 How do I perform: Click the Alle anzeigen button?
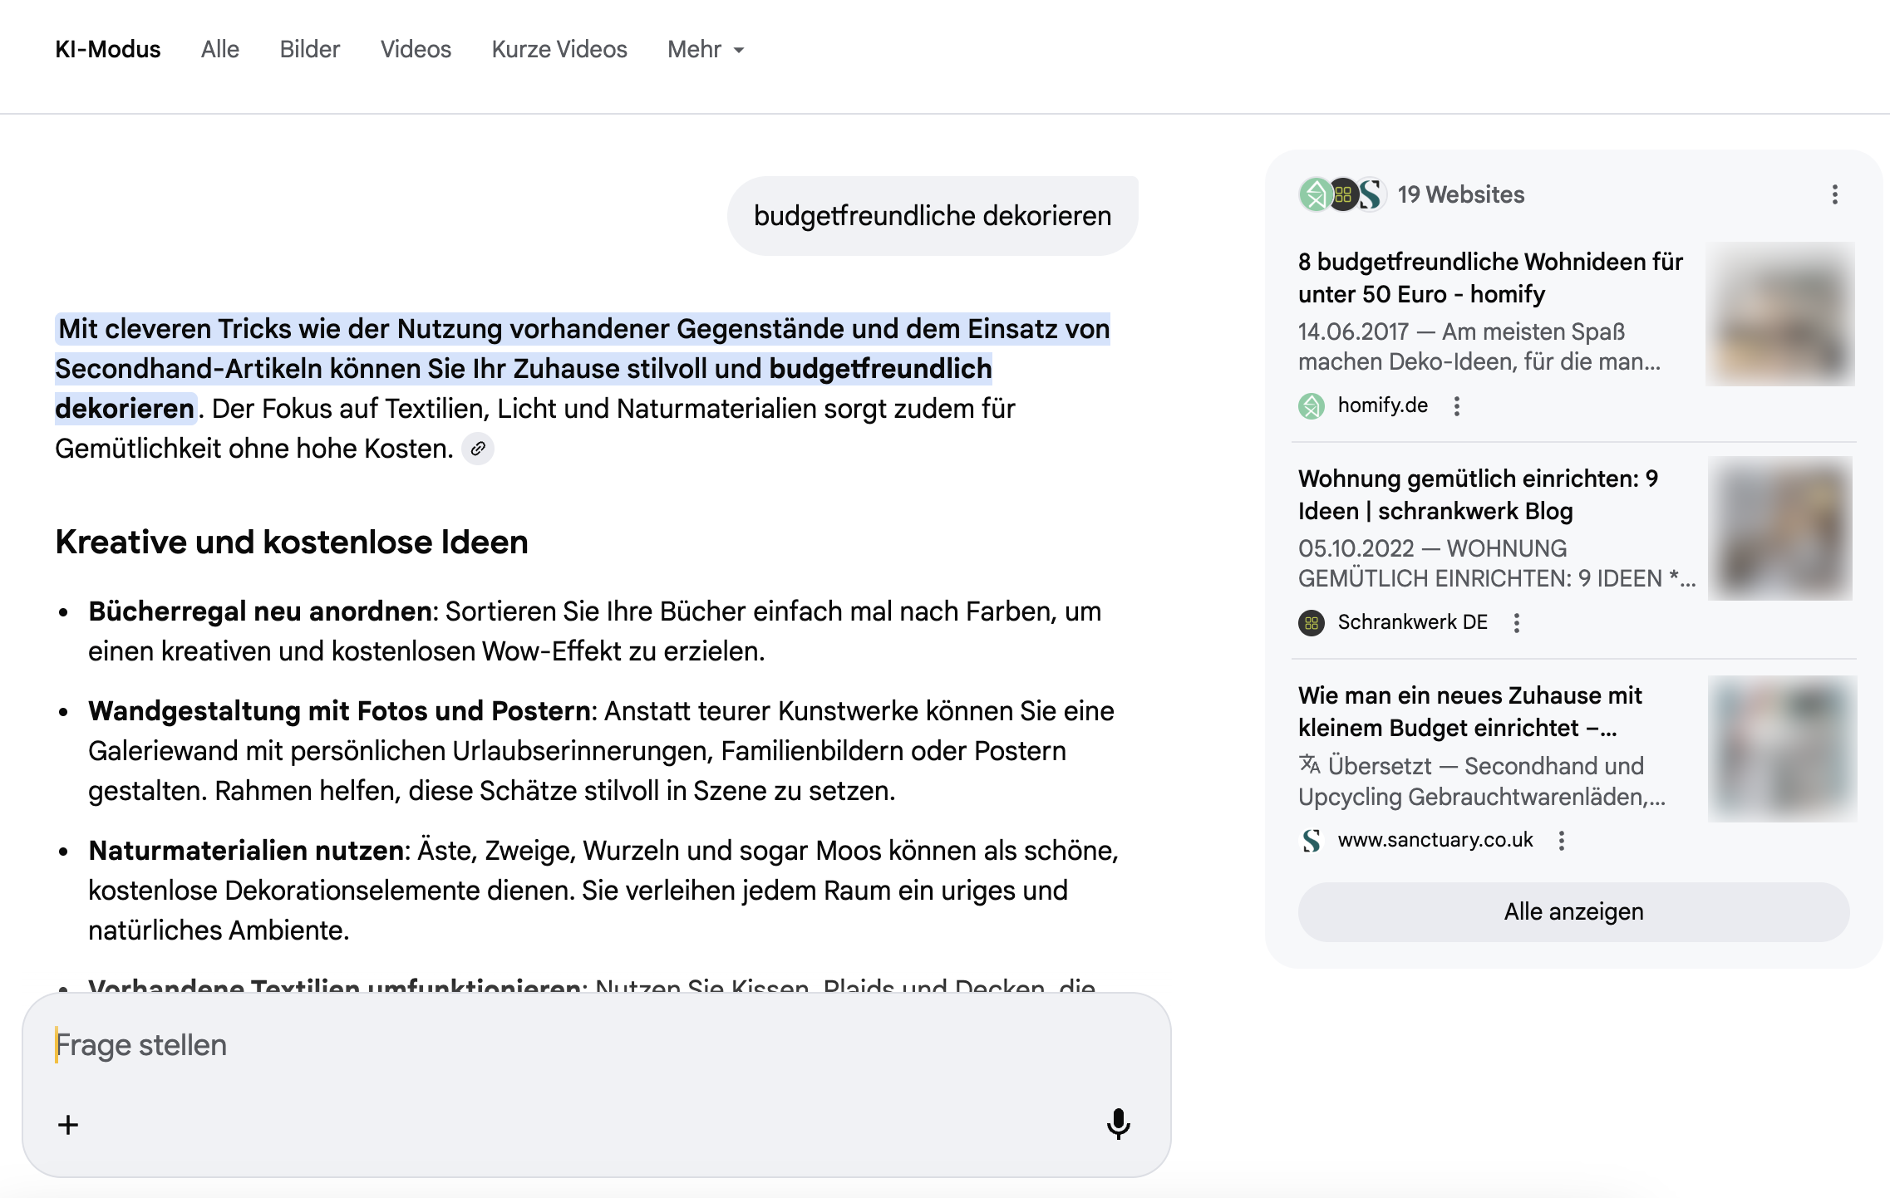pyautogui.click(x=1572, y=911)
